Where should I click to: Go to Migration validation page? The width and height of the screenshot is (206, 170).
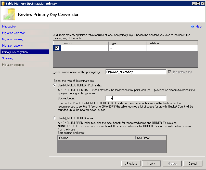[x=14, y=33]
